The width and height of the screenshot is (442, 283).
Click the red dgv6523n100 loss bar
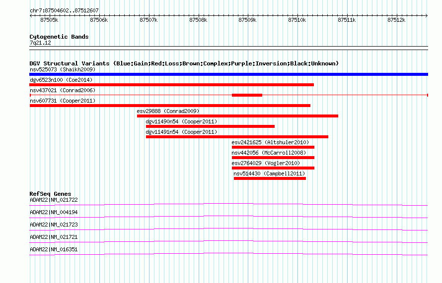point(172,85)
